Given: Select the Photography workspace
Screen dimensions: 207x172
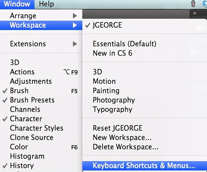Looking at the screenshot, I should [114, 100].
